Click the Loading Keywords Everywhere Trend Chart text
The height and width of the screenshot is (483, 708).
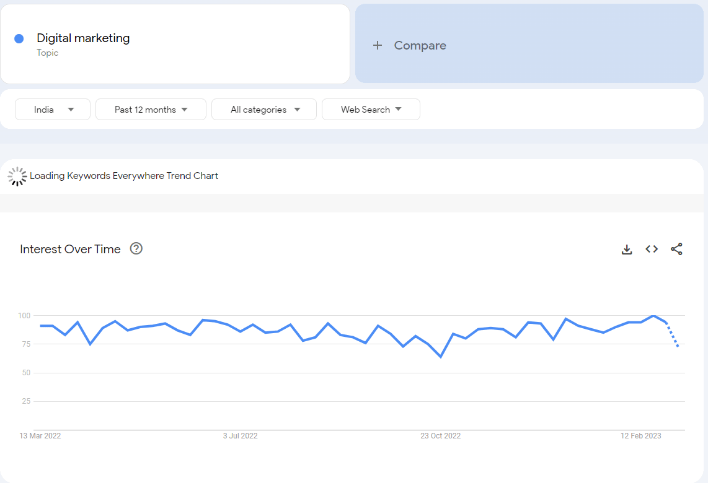coord(124,176)
